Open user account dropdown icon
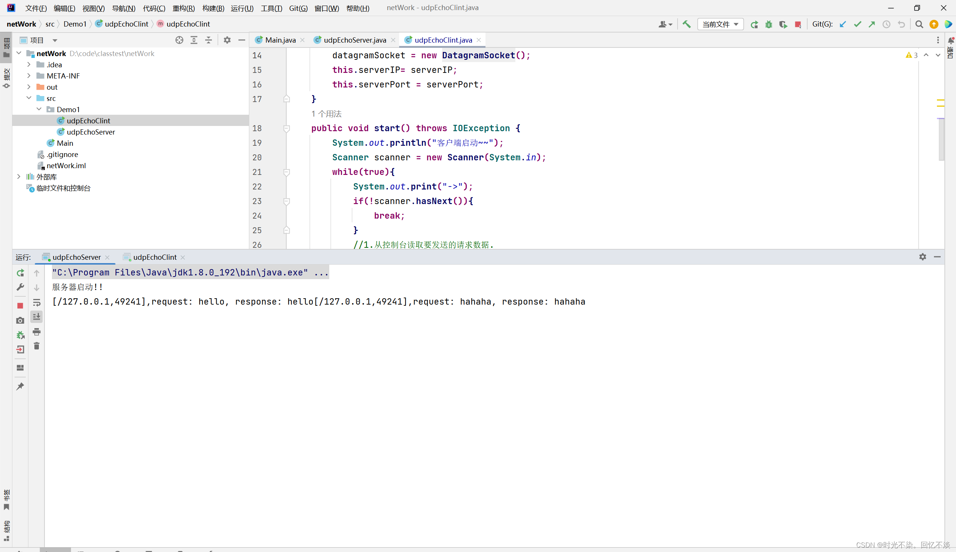This screenshot has width=956, height=552. (x=665, y=24)
